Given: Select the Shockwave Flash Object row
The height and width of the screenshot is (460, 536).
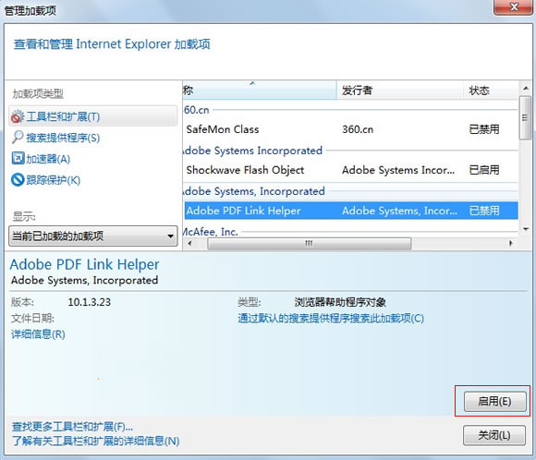Looking at the screenshot, I should tap(351, 170).
